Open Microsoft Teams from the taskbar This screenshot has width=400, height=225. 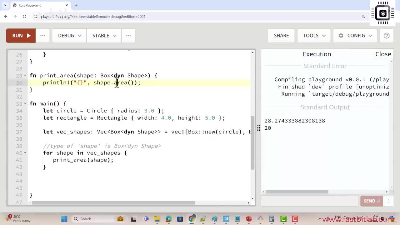(x=146, y=219)
